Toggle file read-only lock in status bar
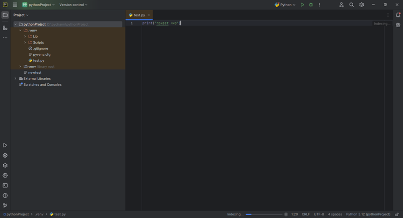This screenshot has height=218, width=403. [397, 214]
